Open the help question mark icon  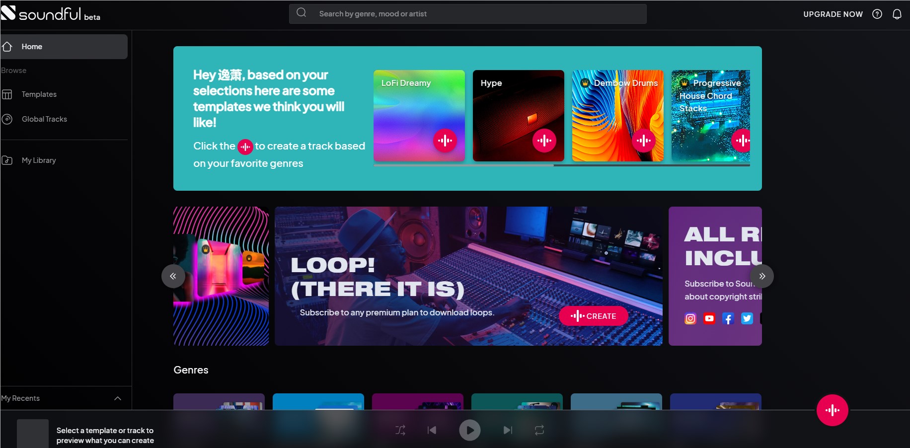[877, 14]
